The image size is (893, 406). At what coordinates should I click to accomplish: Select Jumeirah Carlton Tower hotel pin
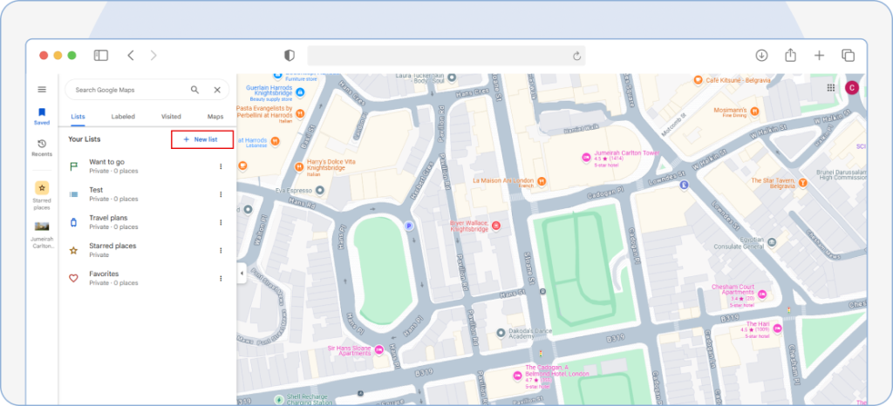pyautogui.click(x=585, y=157)
